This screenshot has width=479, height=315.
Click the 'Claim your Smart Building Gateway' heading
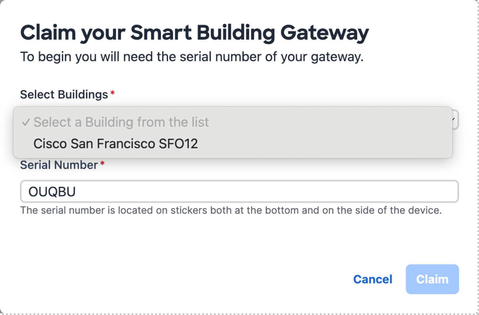pos(195,33)
